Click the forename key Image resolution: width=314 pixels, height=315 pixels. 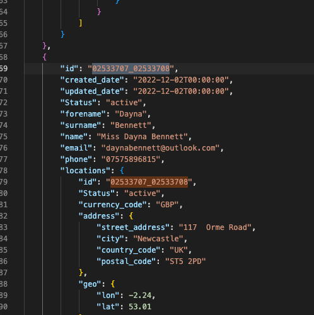click(83, 114)
